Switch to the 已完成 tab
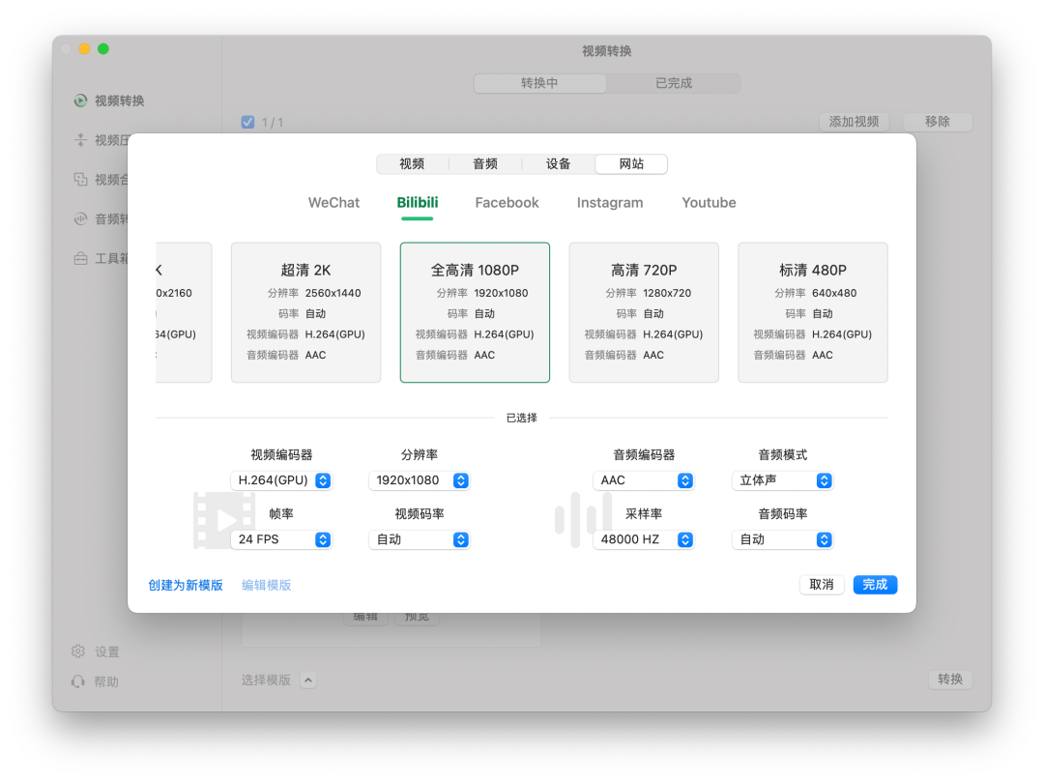1044x781 pixels. pos(674,83)
